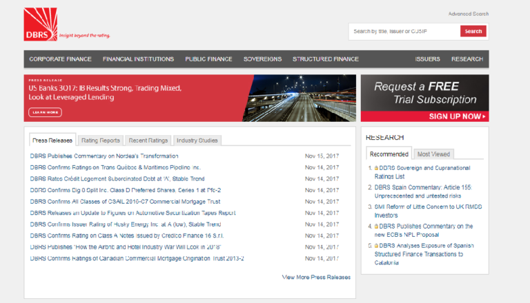The height and width of the screenshot is (303, 530).
Task: Open Sovereigns menu
Action: tap(263, 59)
